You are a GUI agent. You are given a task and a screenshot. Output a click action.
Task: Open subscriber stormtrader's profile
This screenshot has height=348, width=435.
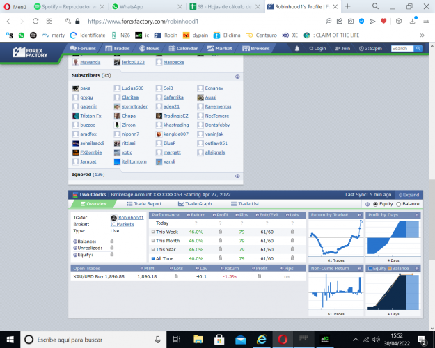[134, 106]
